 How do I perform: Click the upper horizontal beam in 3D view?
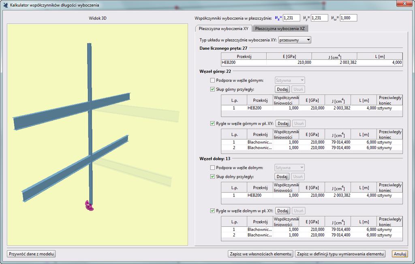(53, 116)
